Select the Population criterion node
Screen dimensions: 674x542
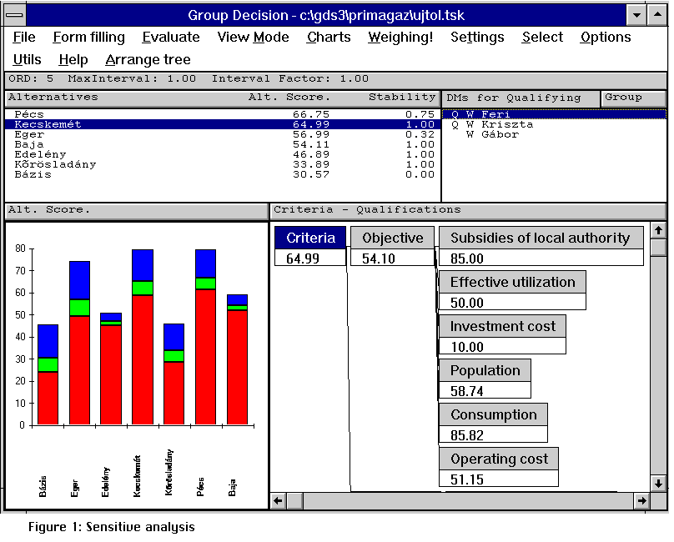coord(485,370)
